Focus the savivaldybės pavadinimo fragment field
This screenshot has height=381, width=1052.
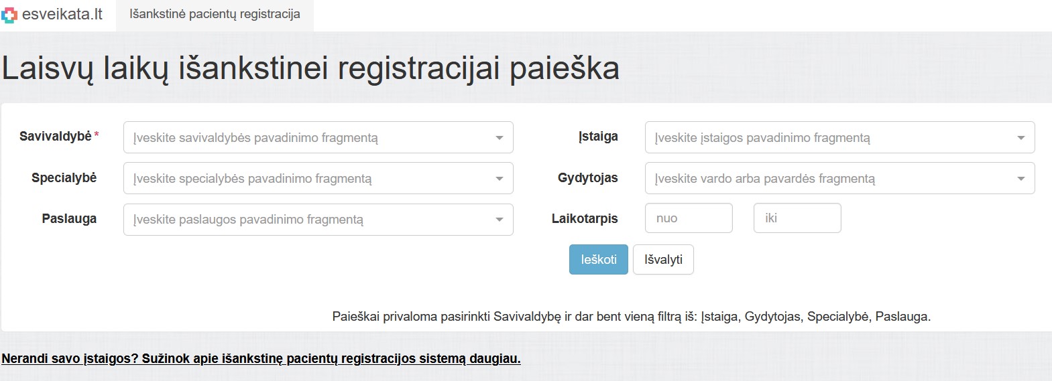(x=318, y=137)
